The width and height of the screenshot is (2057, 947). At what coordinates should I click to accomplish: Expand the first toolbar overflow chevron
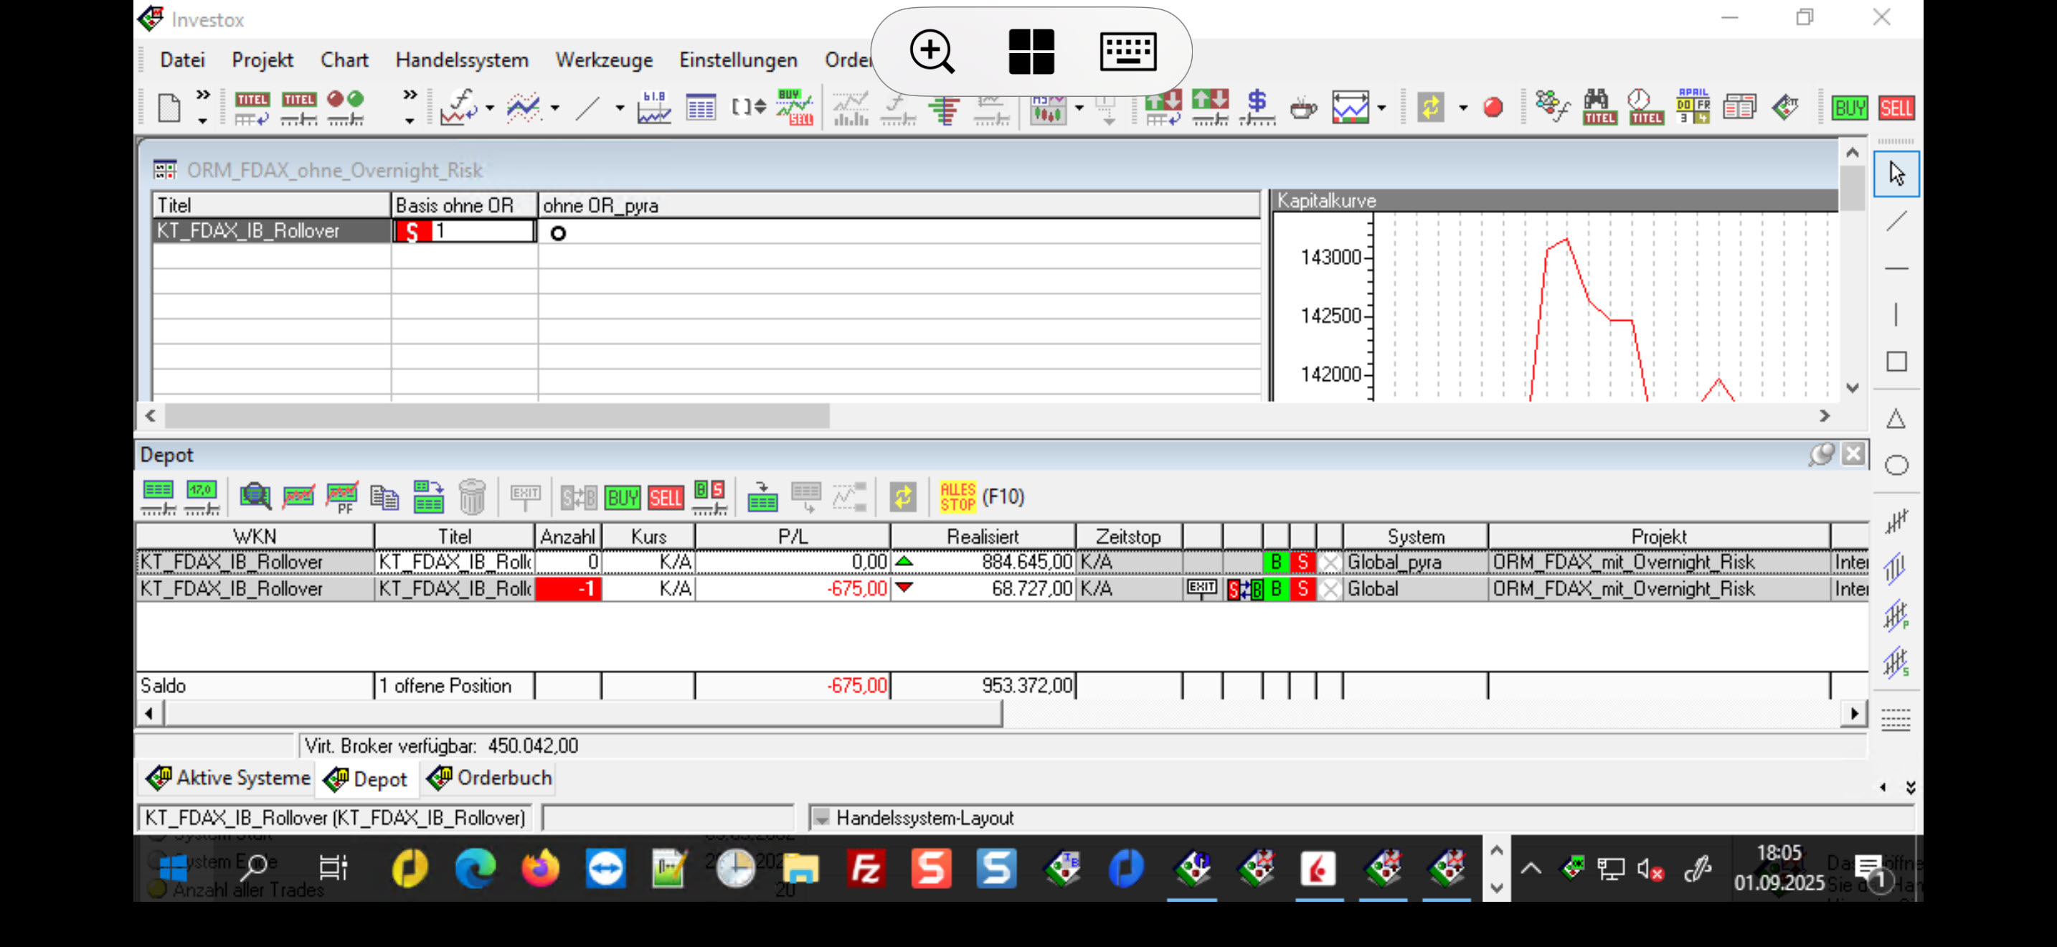point(203,94)
